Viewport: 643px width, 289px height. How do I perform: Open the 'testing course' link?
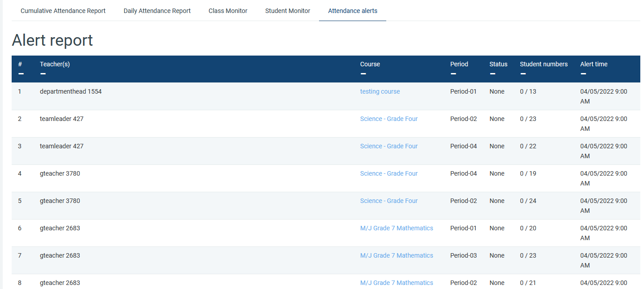point(380,91)
